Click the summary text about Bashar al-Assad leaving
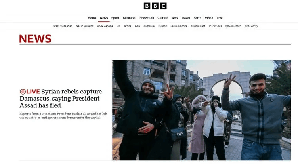The width and height of the screenshot is (298, 164). click(63, 116)
